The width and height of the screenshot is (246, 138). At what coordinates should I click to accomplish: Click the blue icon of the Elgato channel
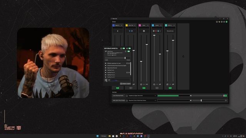(x=114, y=25)
